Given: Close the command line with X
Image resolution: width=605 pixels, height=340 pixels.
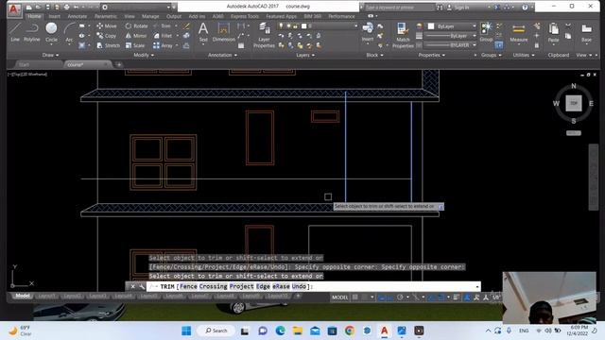Looking at the screenshot, I should pyautogui.click(x=132, y=286).
